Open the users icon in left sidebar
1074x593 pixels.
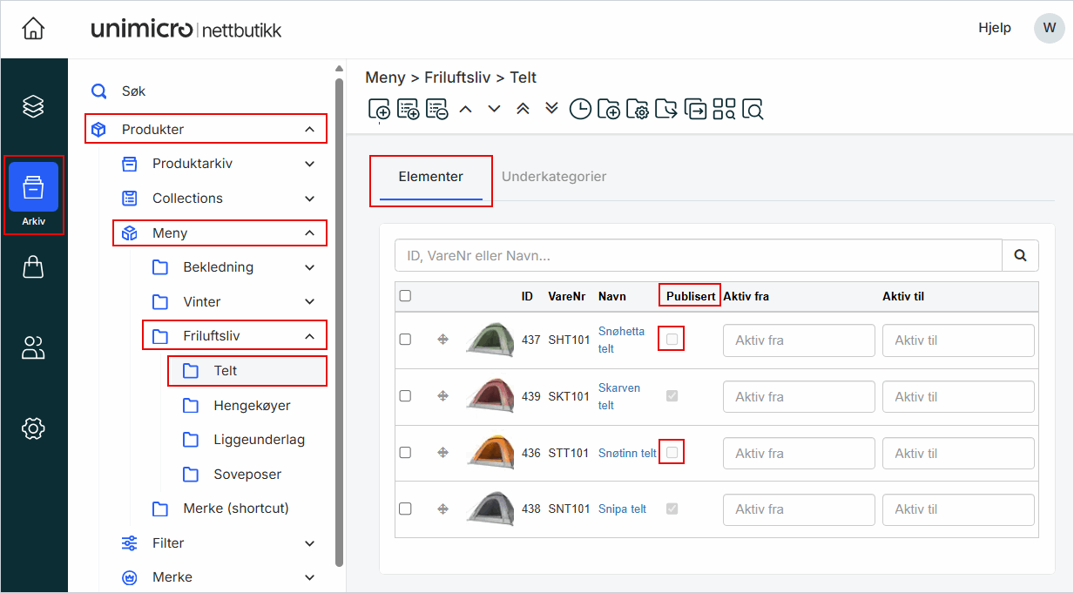pos(33,348)
